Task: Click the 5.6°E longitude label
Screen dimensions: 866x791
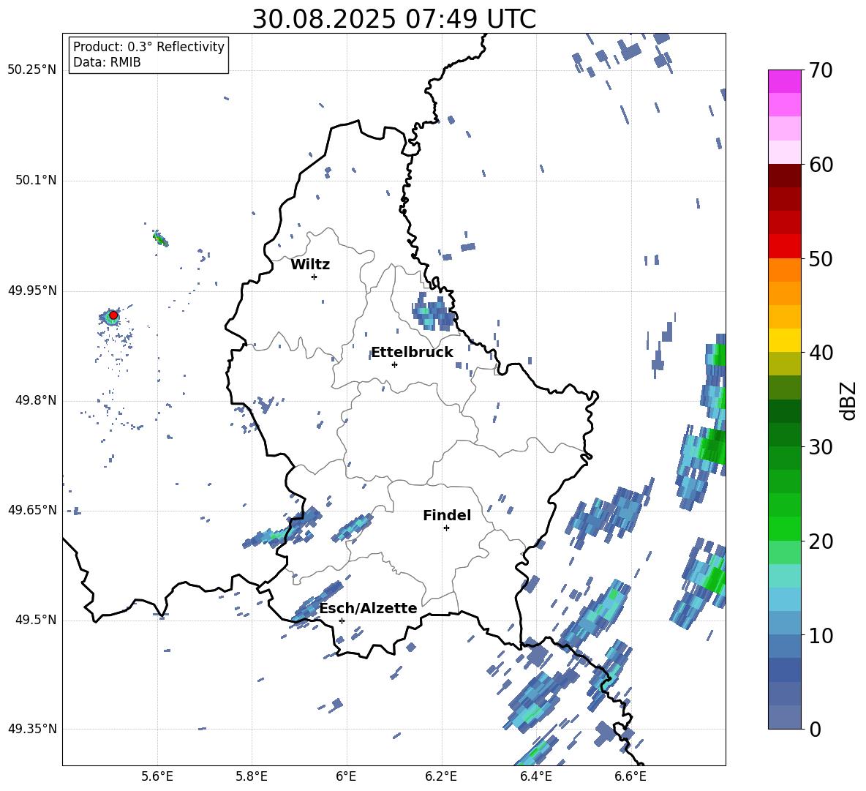Action: tap(157, 776)
